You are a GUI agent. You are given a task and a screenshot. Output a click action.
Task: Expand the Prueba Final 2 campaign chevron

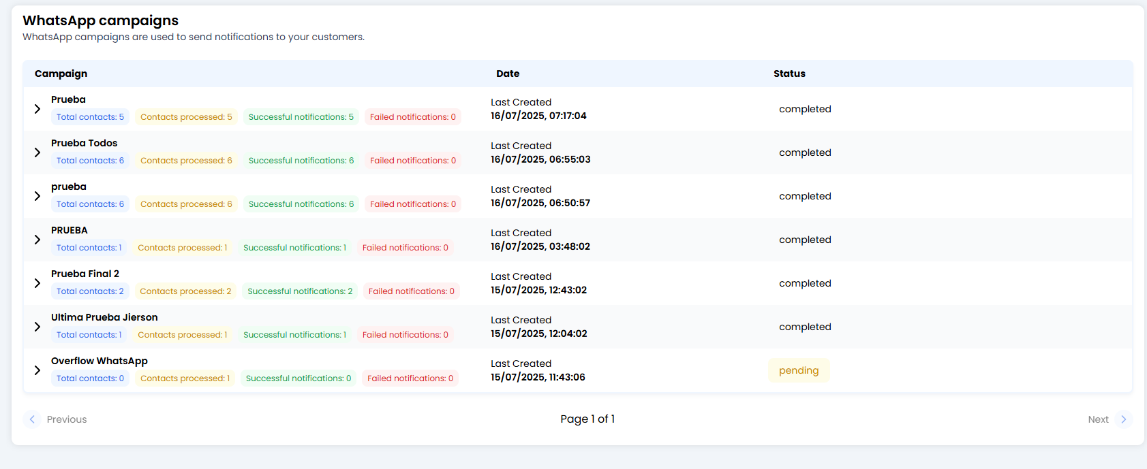[x=37, y=283]
